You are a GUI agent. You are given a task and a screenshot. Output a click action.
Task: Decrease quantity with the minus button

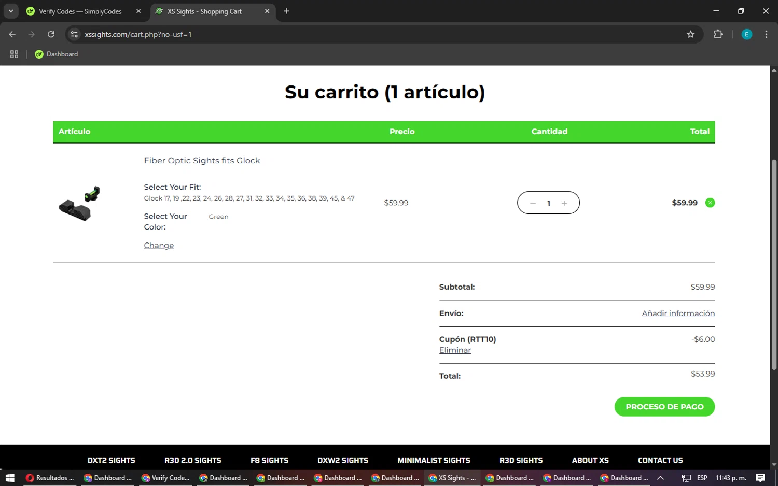point(533,203)
